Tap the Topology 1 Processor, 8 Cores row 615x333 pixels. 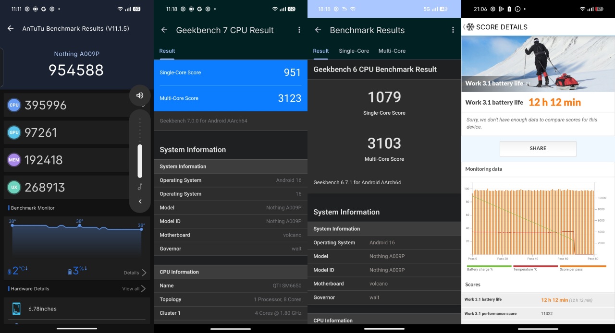231,299
